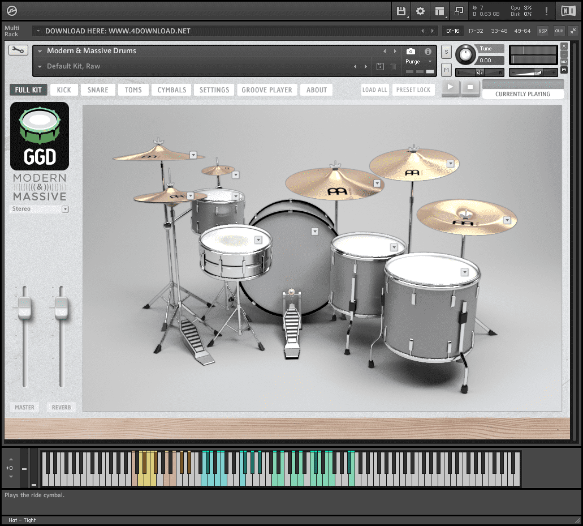
Task: Collapse rack with arrows icon
Action: (573, 31)
